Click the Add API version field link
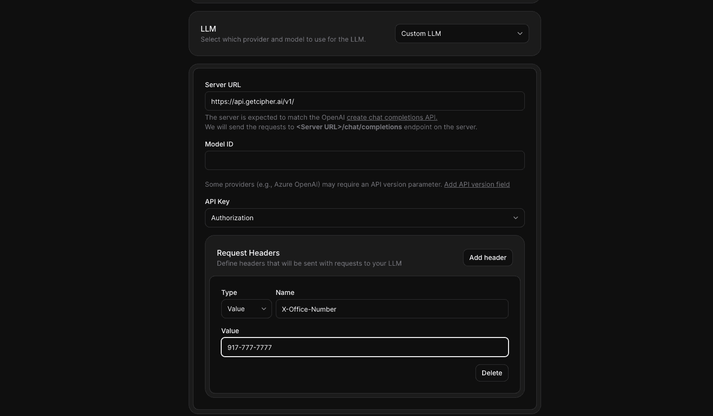713x416 pixels. click(476, 184)
